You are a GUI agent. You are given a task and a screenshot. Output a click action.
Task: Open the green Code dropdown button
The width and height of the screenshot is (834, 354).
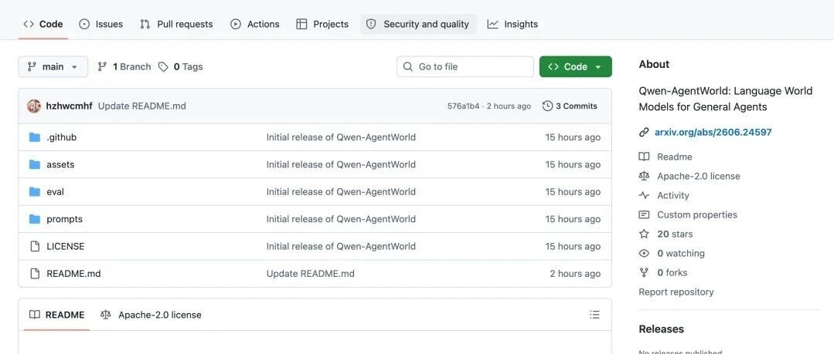[576, 67]
